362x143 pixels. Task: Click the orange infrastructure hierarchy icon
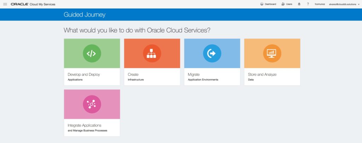click(x=152, y=53)
